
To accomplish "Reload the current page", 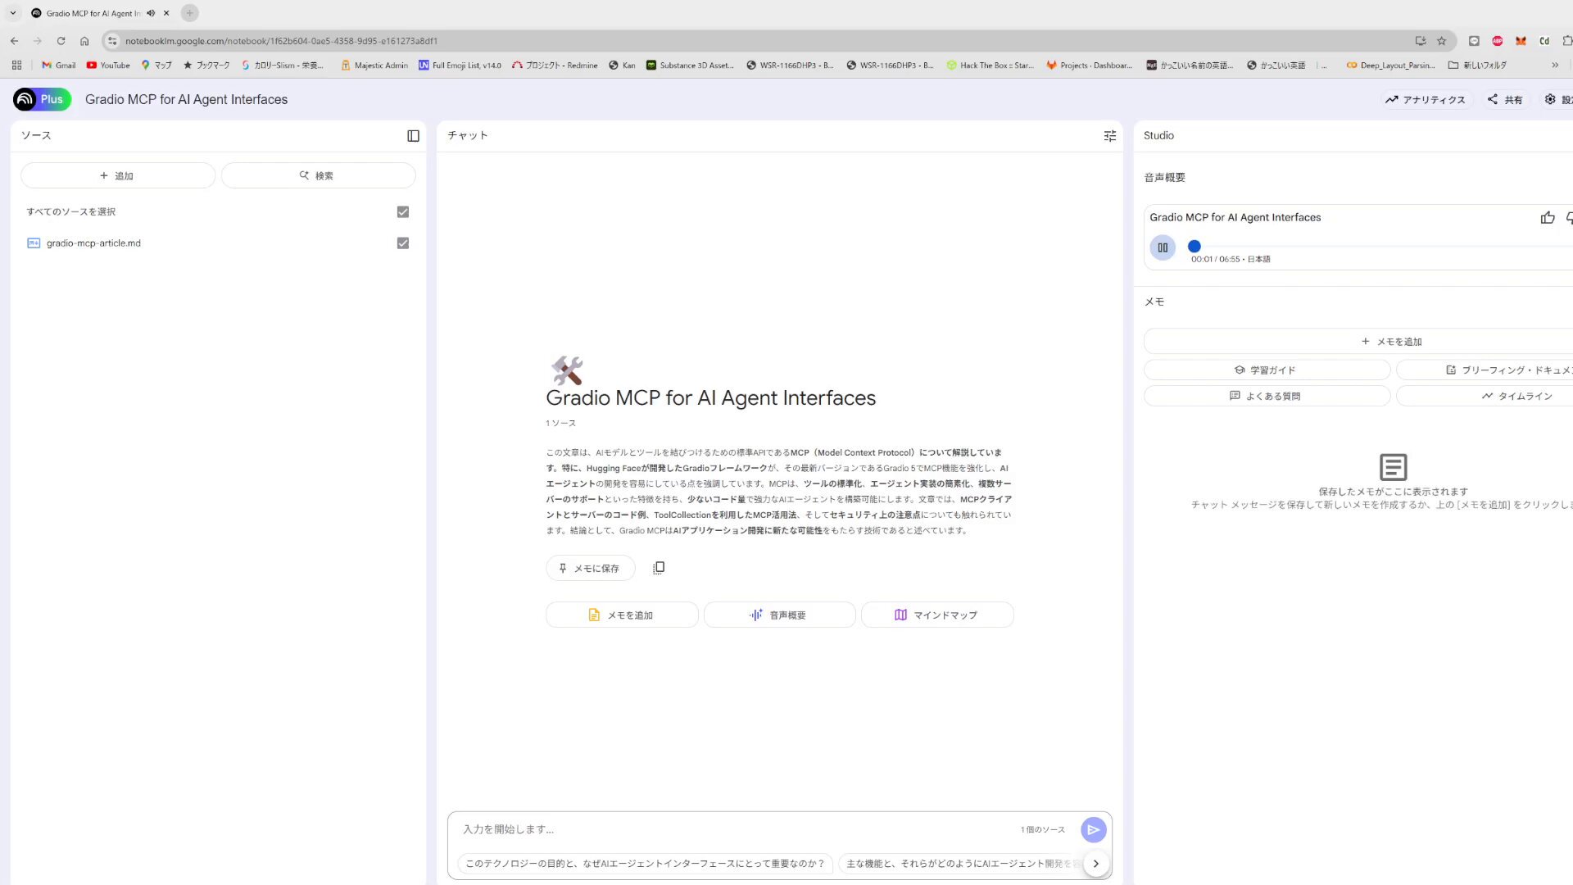I will tap(61, 41).
